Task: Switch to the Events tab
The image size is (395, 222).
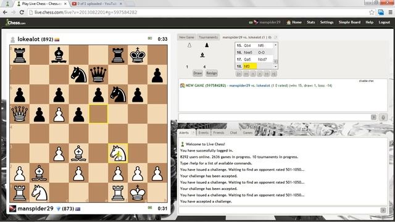Action: tap(203, 133)
